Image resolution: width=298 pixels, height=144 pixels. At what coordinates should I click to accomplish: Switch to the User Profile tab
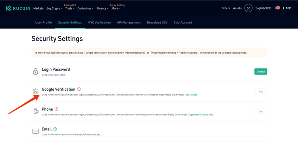pyautogui.click(x=44, y=23)
